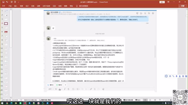
Task: Select slide 20 thumbnail
Action: click(6, 90)
